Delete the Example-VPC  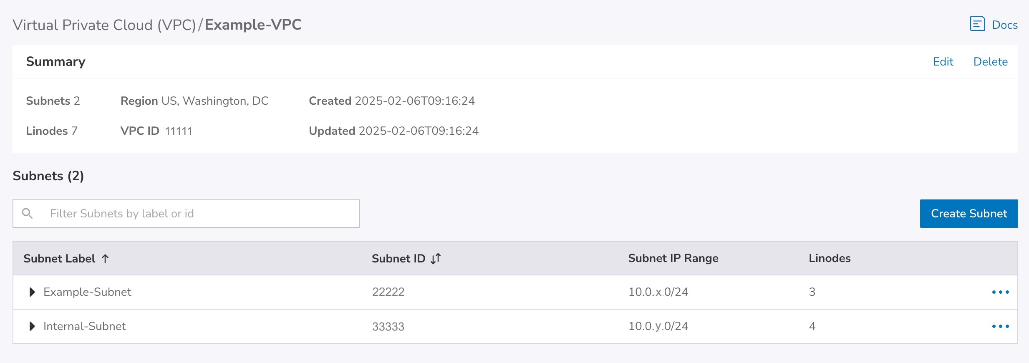coord(990,62)
